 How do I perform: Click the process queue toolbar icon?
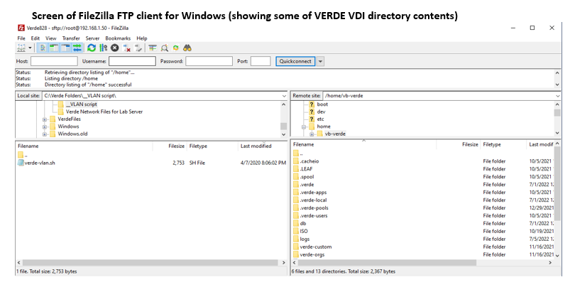click(103, 48)
